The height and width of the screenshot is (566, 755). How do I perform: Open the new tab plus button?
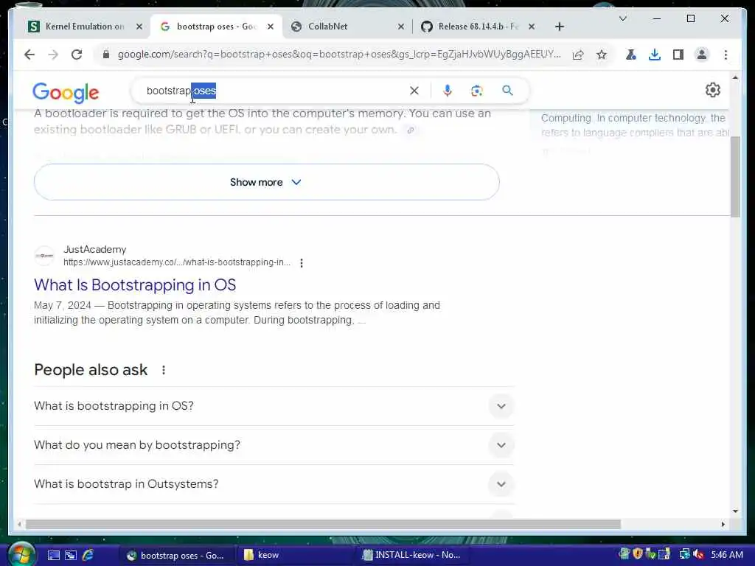click(559, 27)
